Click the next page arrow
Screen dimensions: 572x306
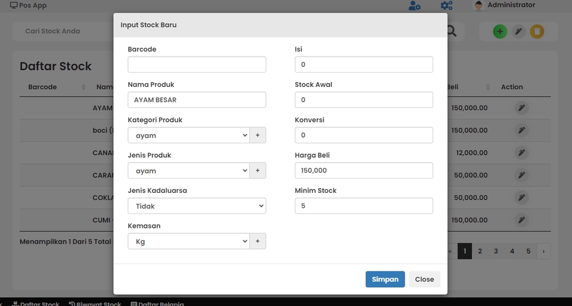pos(543,251)
